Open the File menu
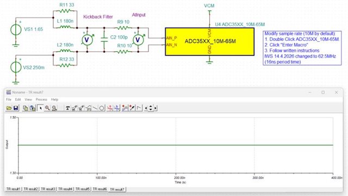348x196 pixels. point(9,100)
